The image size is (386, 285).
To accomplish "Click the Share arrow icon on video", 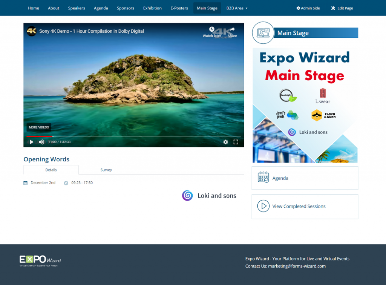I will pos(232,30).
